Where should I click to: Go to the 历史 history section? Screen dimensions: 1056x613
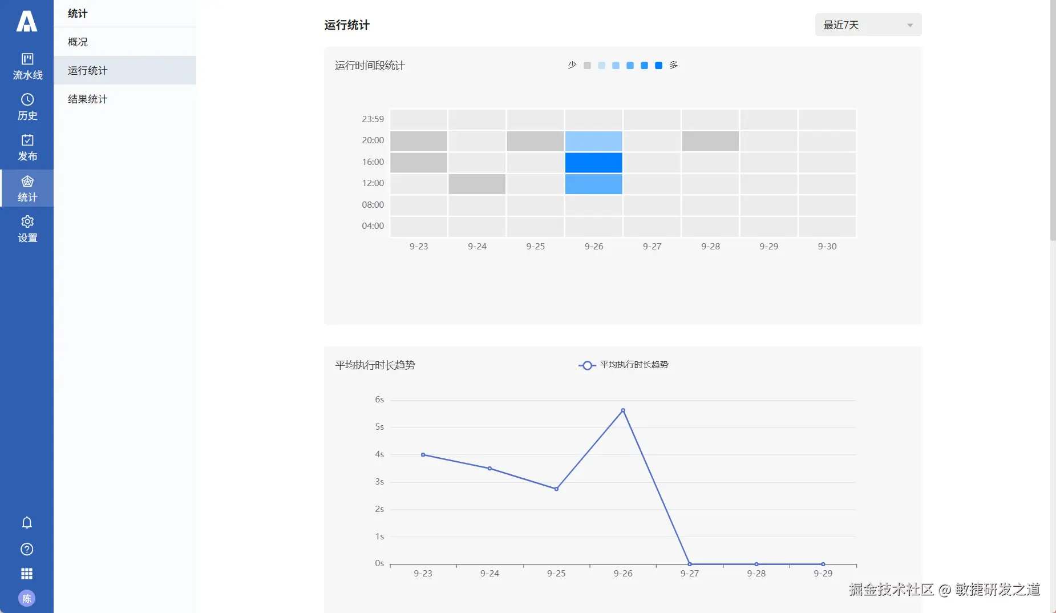coord(27,107)
